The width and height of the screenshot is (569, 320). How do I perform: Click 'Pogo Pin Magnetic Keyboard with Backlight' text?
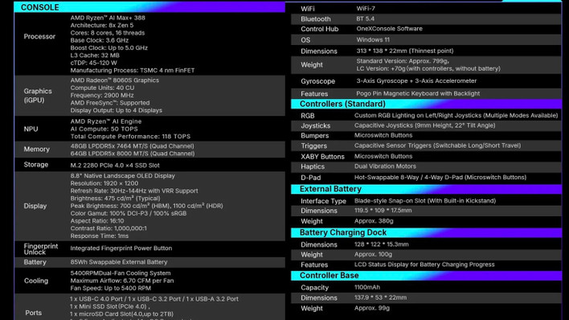point(418,93)
